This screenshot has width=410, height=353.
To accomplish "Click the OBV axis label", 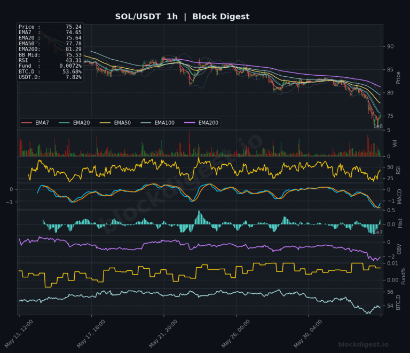I will coord(399,249).
